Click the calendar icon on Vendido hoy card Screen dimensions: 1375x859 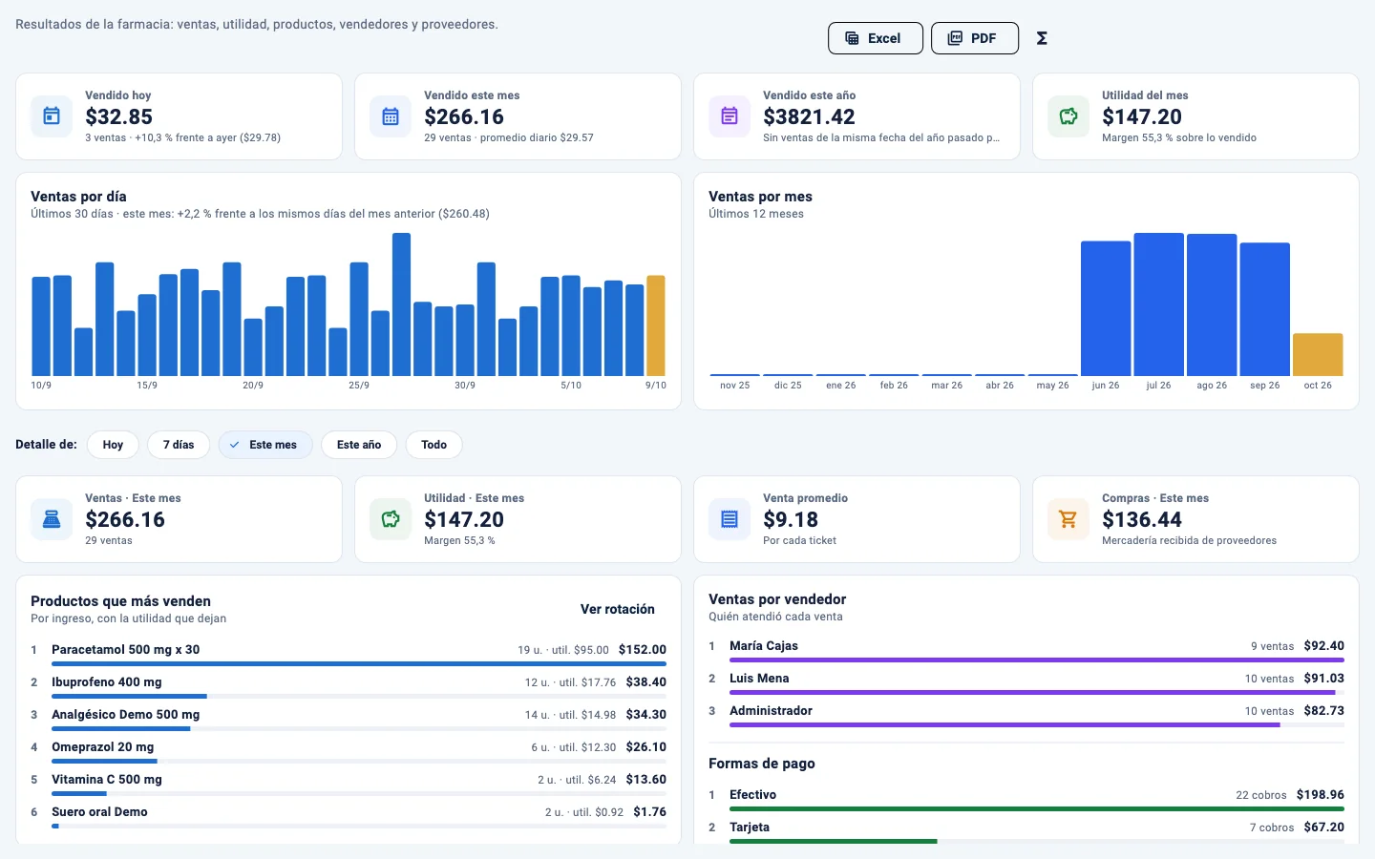(x=52, y=116)
